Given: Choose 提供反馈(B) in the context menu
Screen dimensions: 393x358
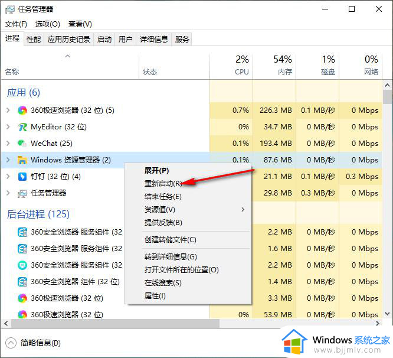Looking at the screenshot, I should pyautogui.click(x=188, y=223).
